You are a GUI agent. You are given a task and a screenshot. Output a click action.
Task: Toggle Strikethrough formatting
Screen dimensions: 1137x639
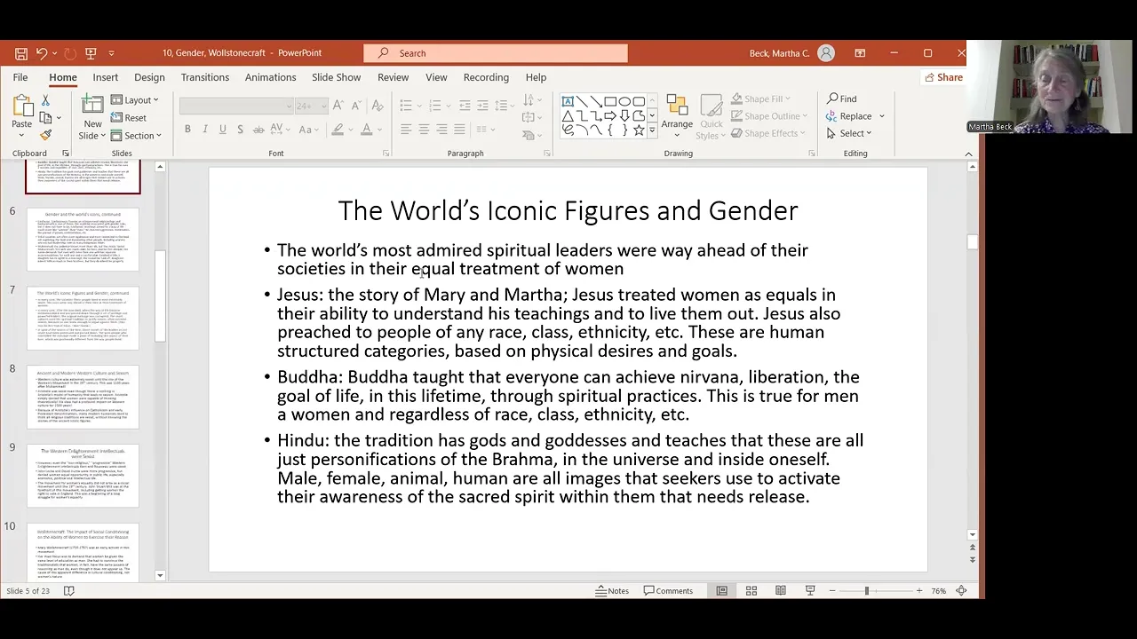point(258,130)
